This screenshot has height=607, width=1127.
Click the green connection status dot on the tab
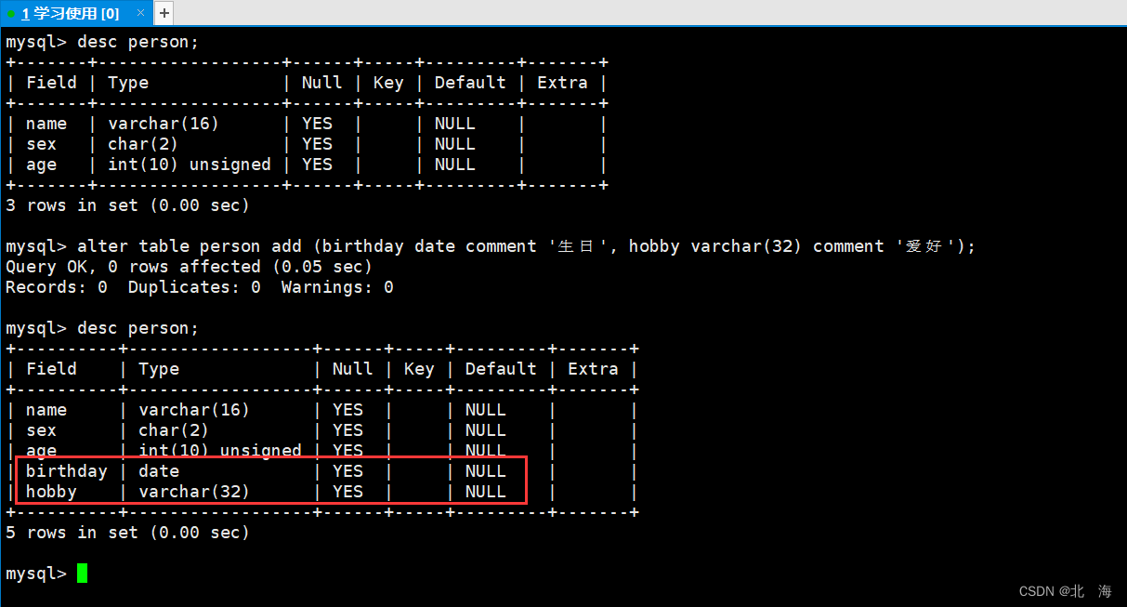point(11,14)
